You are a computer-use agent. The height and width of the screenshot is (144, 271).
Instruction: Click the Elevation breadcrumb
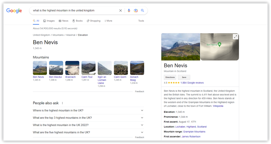coord(83,35)
